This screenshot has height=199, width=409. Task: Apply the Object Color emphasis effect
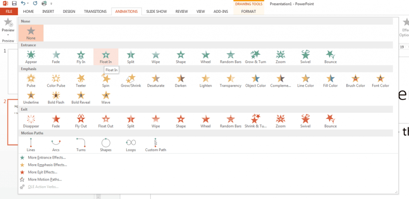[x=255, y=81]
